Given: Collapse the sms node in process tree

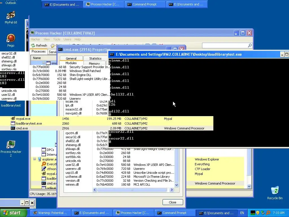Looking at the screenshot, I should pyautogui.click(x=44, y=63).
